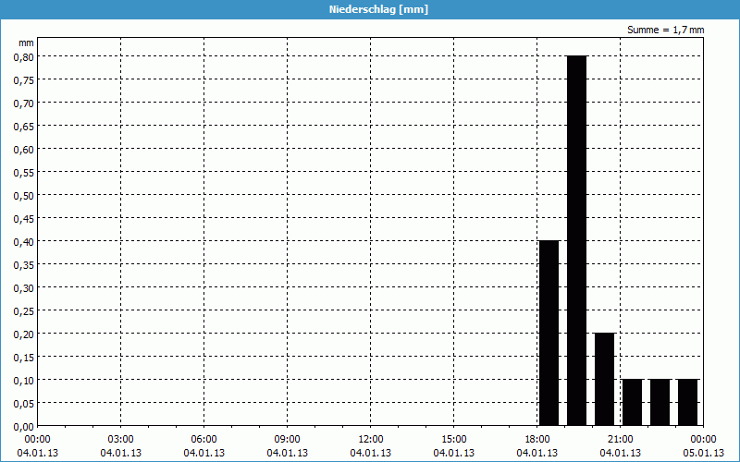
Task: Select the bar reaching 0,40 mm
Action: tap(549, 333)
